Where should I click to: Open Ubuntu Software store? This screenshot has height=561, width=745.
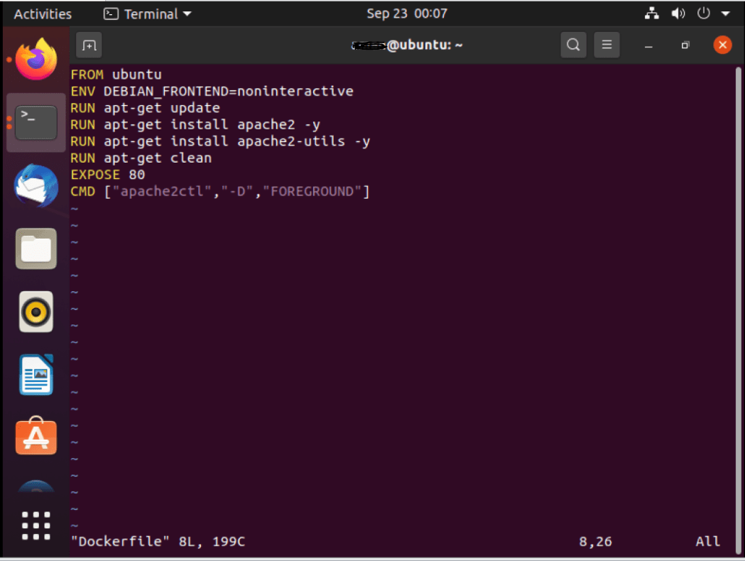pyautogui.click(x=36, y=436)
